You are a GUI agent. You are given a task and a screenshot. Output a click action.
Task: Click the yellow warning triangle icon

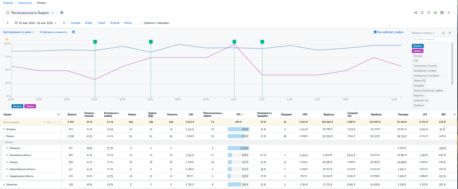click(7, 39)
